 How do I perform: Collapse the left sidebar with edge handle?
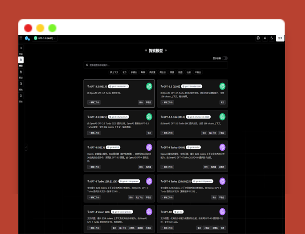click(x=26, y=147)
